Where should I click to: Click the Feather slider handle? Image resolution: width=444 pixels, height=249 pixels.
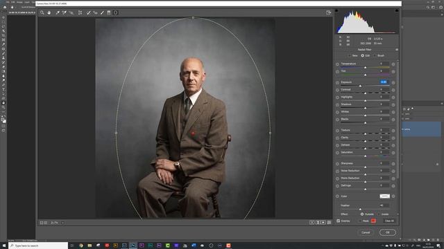[360, 209]
